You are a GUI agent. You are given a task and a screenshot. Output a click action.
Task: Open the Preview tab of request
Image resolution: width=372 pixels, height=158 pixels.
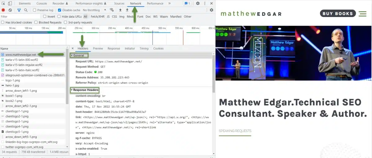coord(98,48)
